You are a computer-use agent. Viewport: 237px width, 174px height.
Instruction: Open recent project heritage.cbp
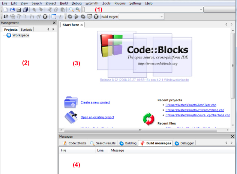click(x=198, y=115)
